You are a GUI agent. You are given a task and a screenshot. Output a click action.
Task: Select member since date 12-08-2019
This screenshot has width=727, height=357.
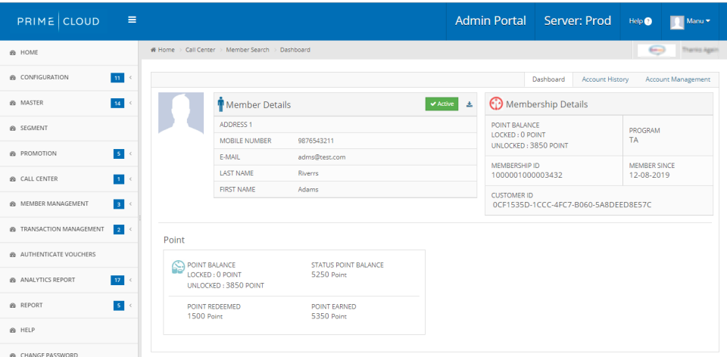click(650, 175)
